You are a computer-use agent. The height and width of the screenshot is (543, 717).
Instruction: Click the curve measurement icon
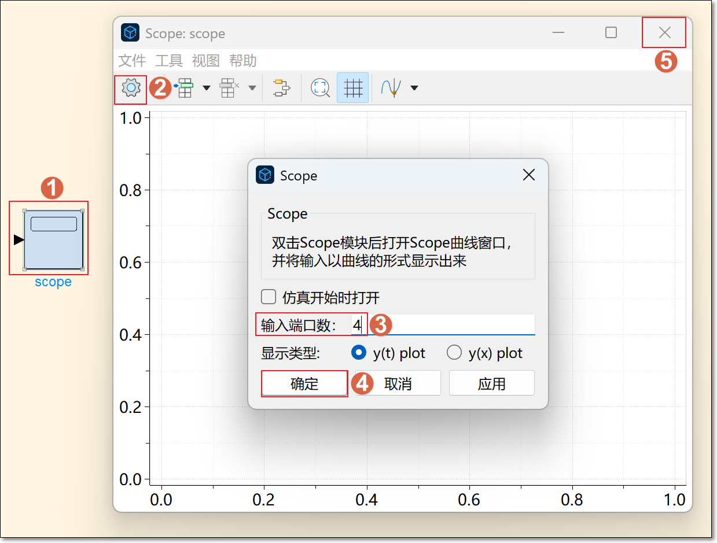pos(391,88)
